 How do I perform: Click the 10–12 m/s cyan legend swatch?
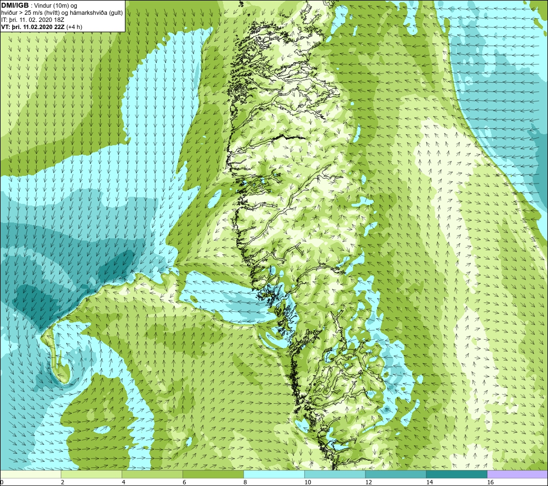(x=334, y=474)
